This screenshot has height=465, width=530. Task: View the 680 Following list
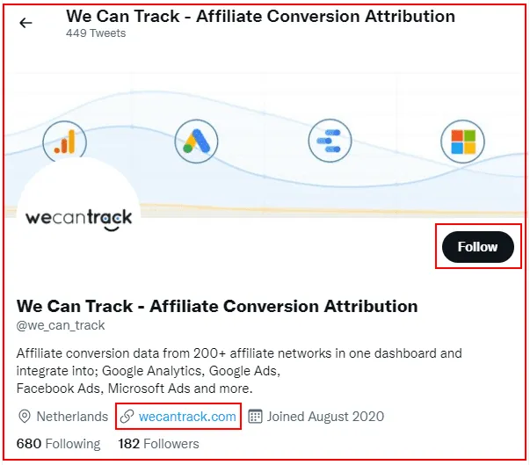59,443
